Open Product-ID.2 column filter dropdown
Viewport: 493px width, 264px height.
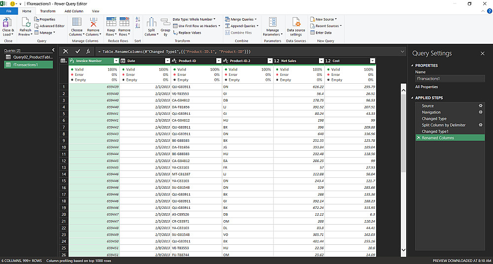tap(270, 61)
